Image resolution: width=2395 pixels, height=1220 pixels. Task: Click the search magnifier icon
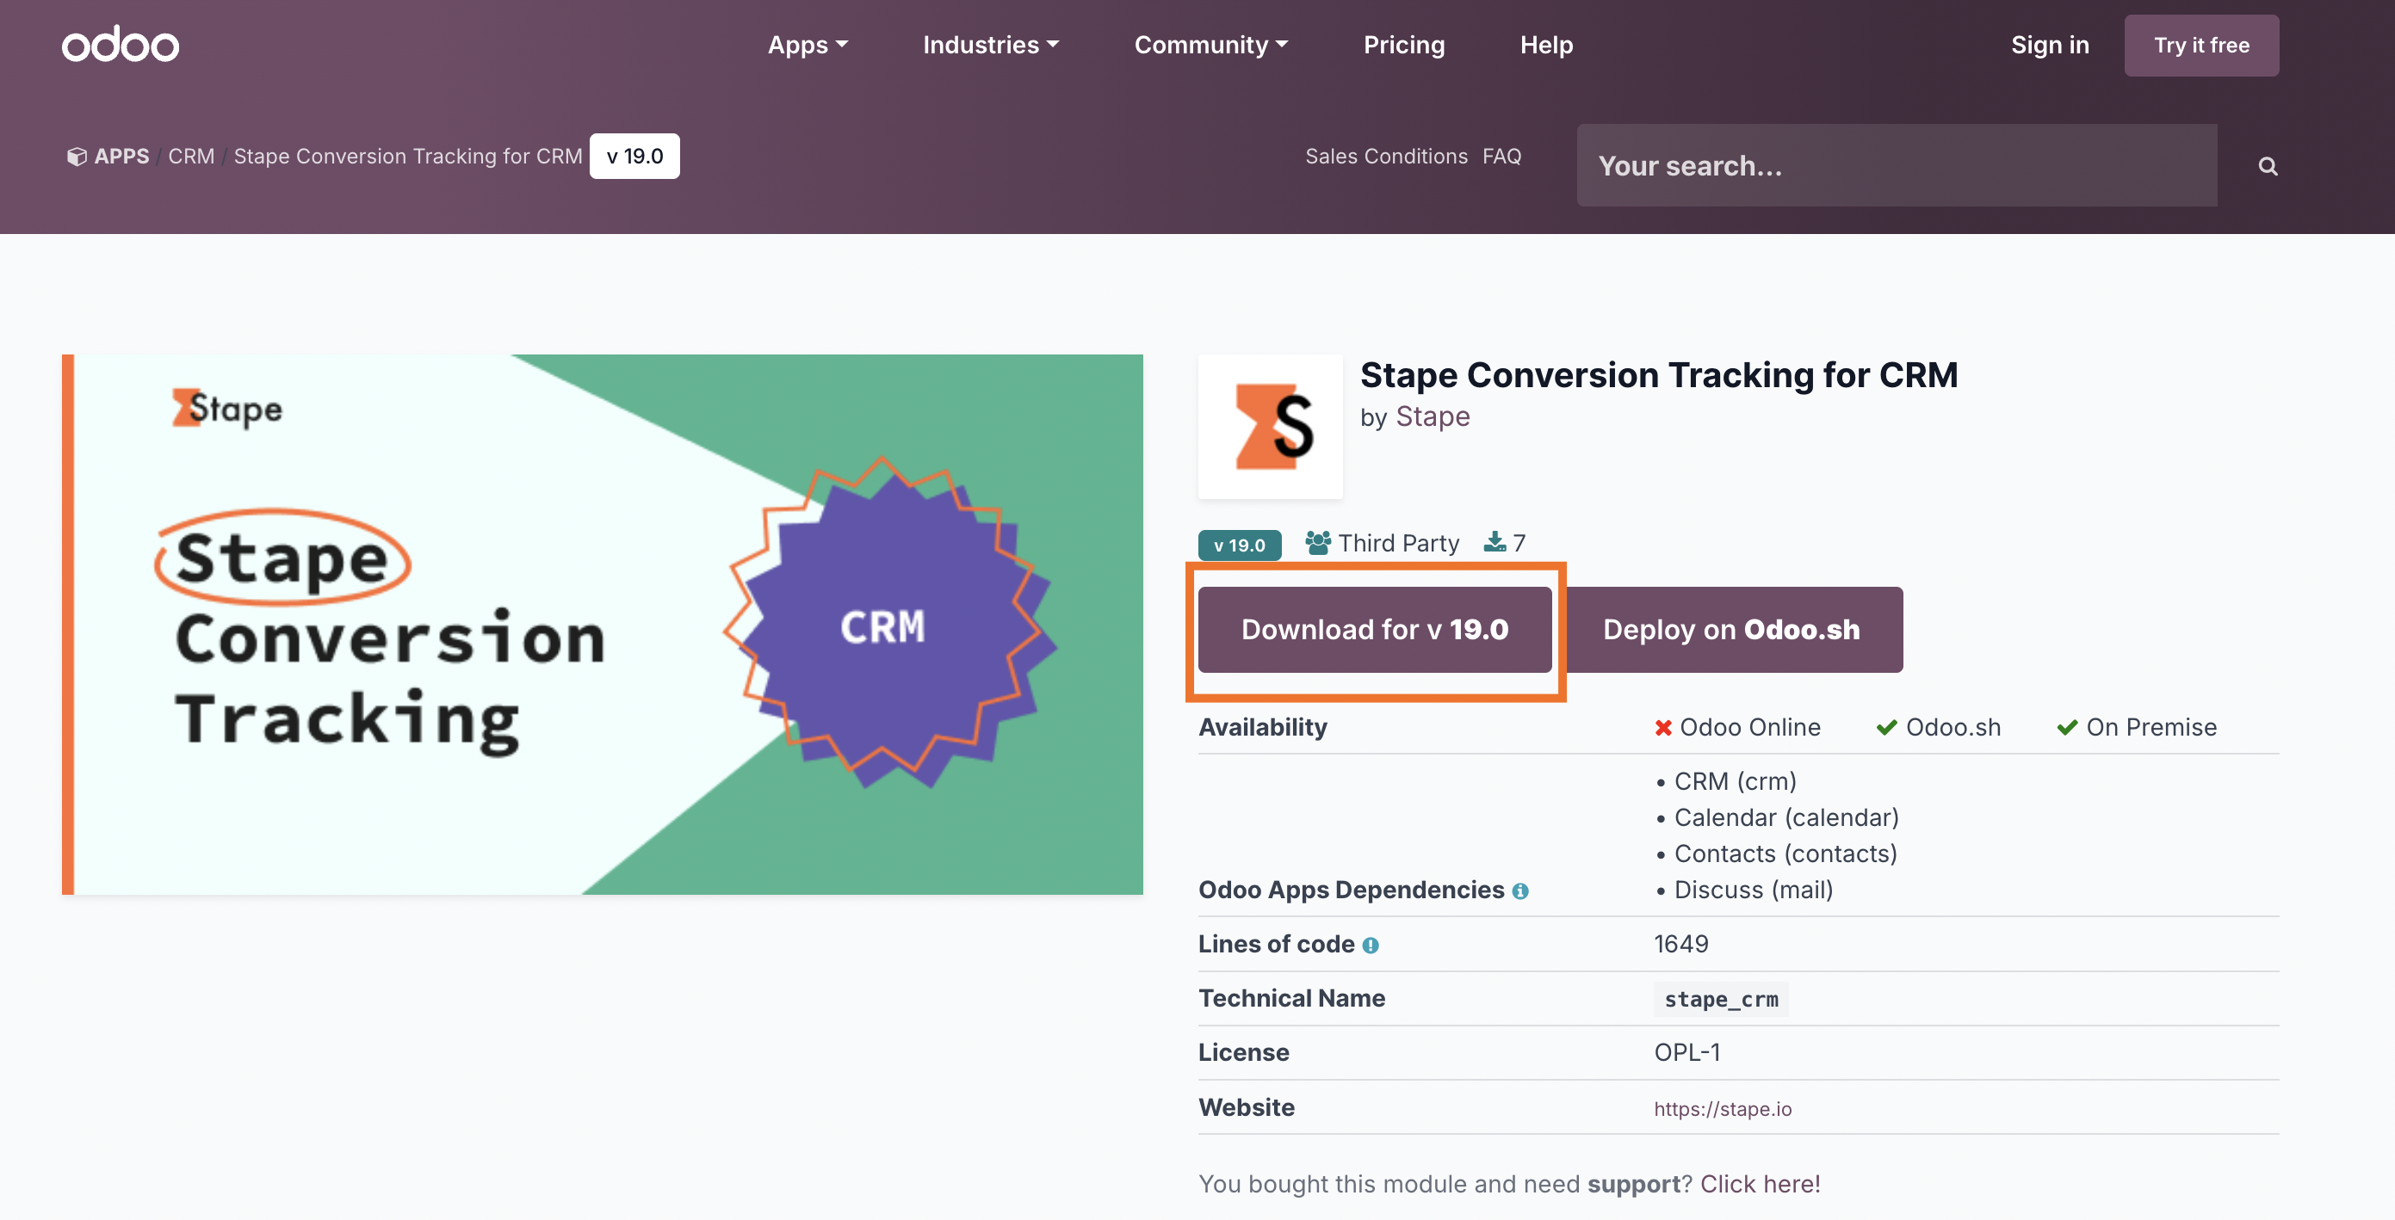click(2268, 166)
